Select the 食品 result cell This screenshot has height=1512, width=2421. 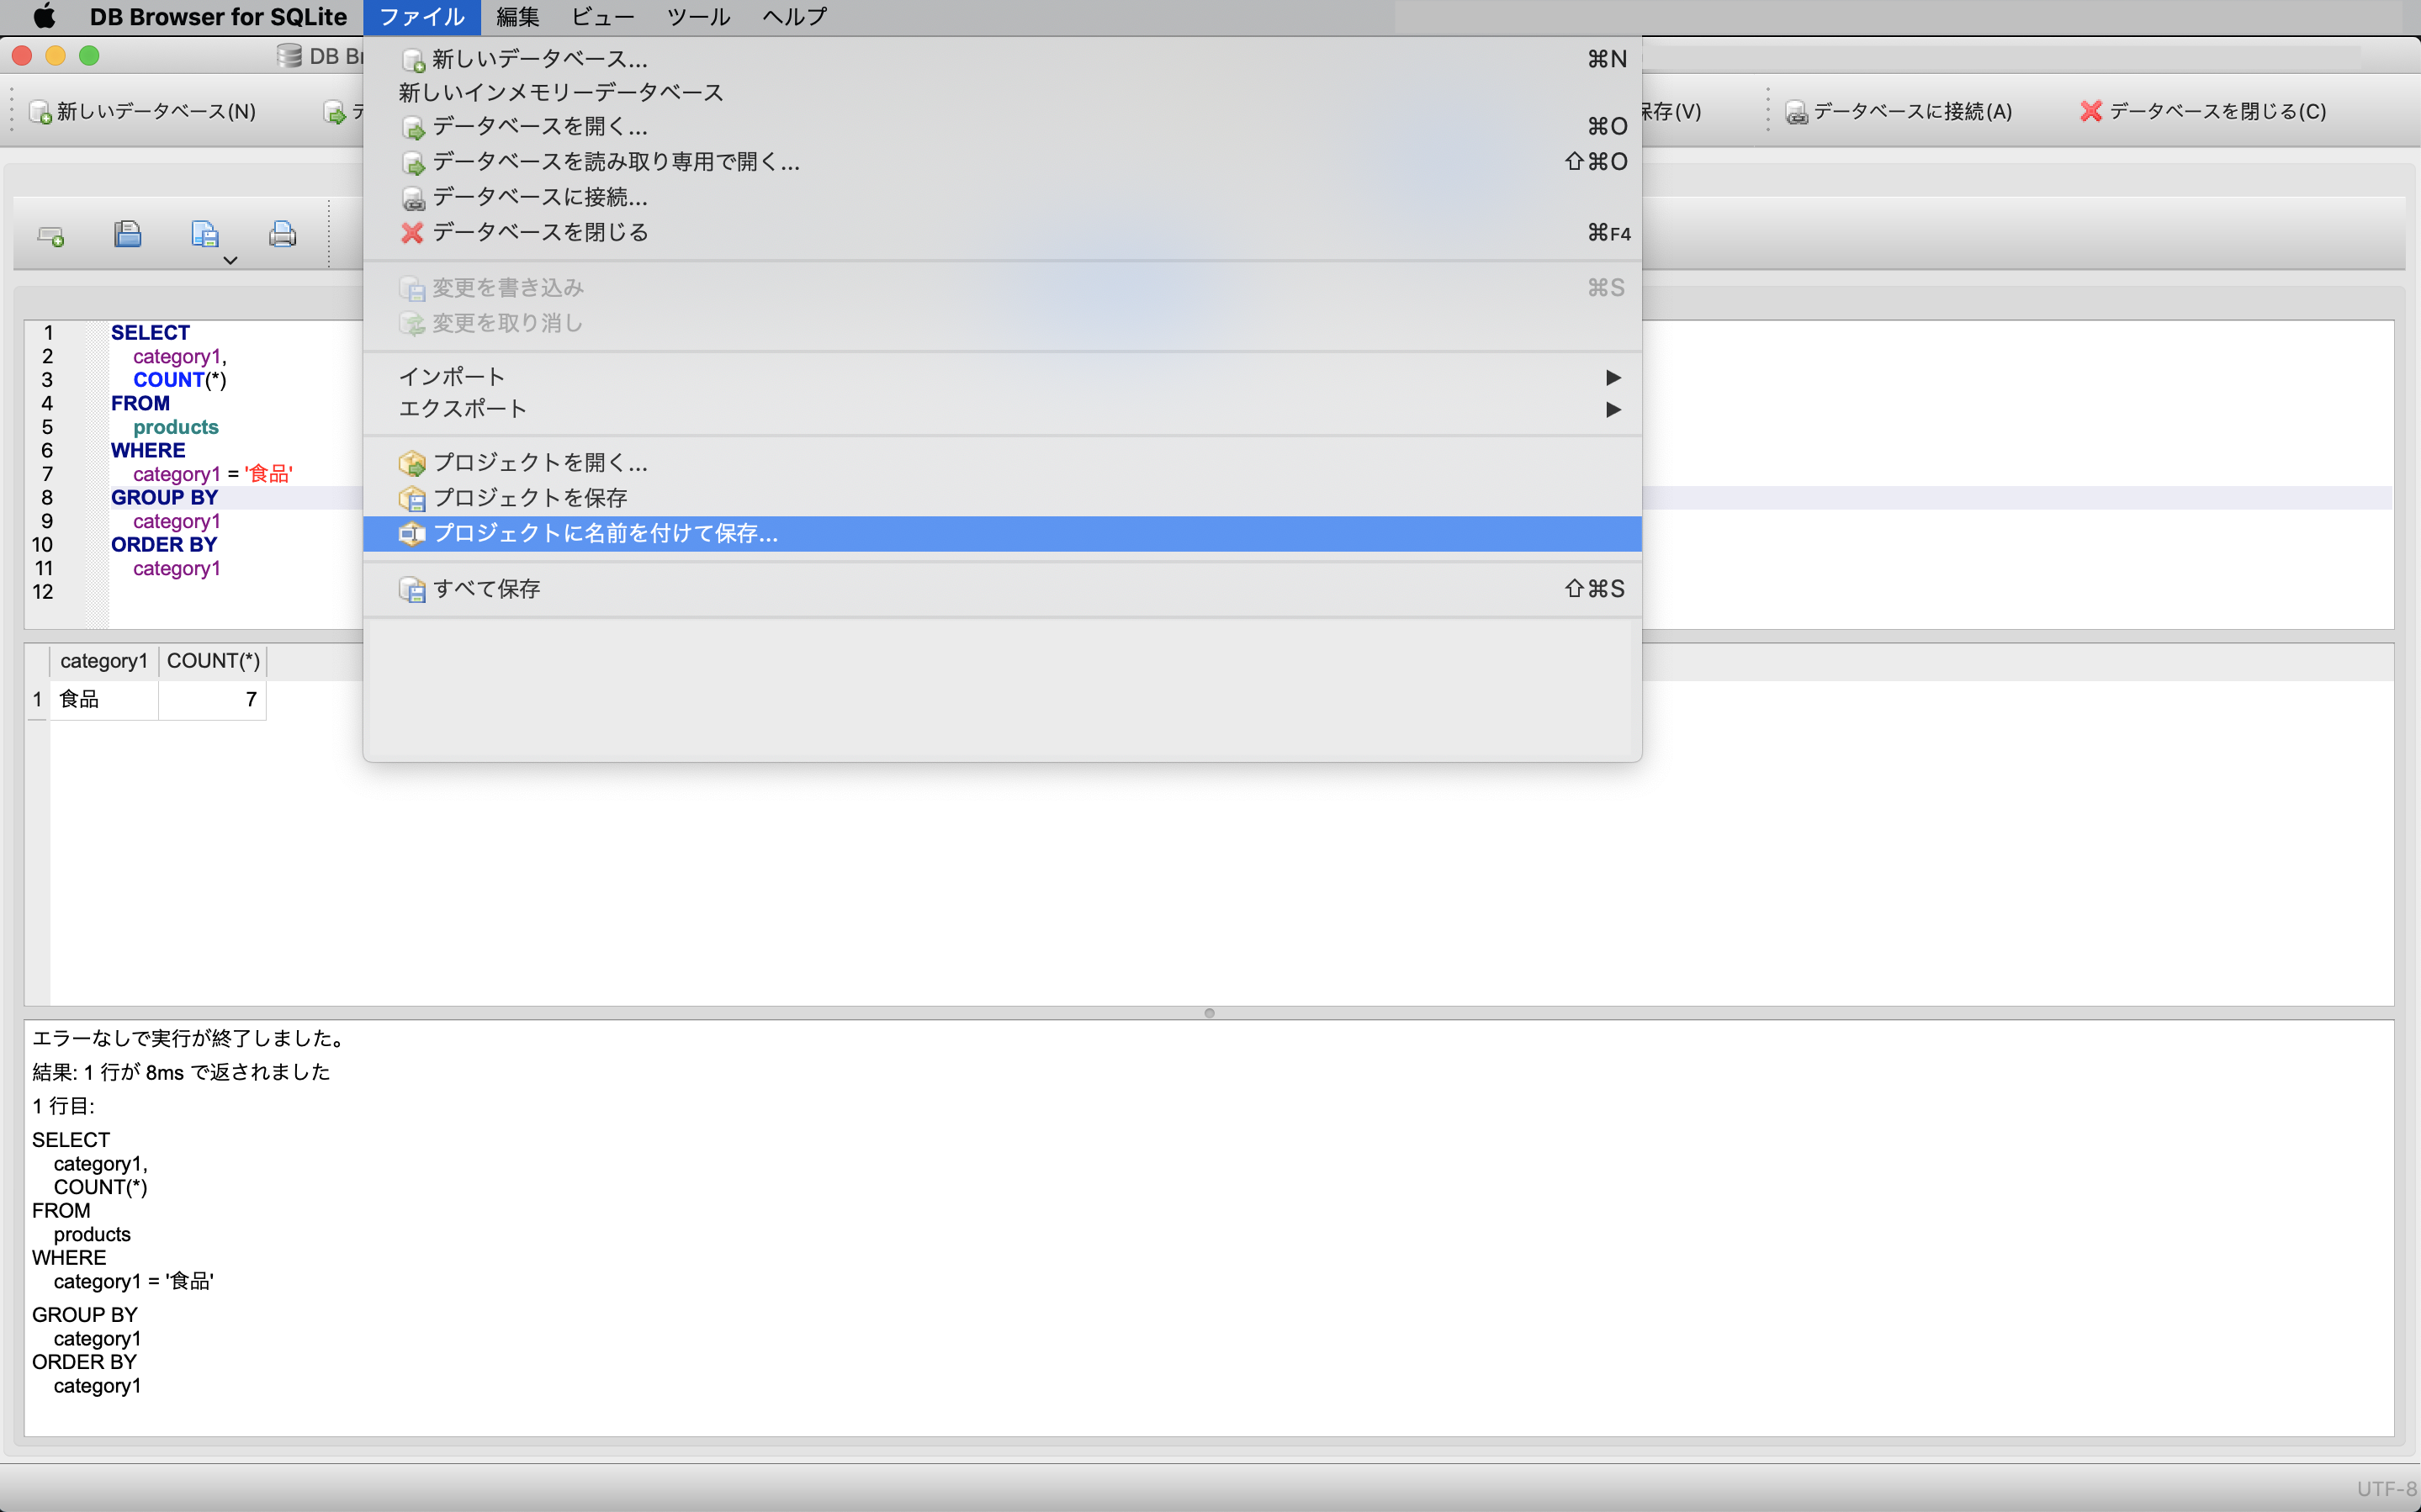tap(104, 699)
